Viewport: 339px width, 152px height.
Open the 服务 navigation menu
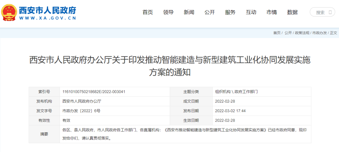pos(230,12)
